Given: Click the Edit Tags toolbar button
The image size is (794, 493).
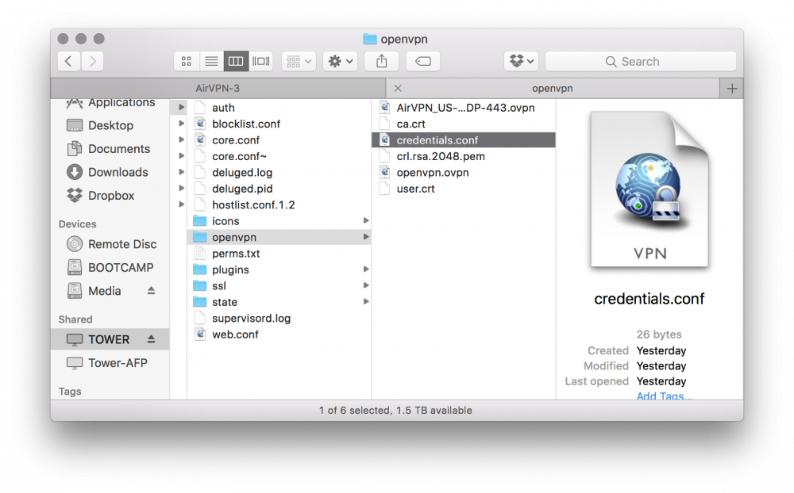Looking at the screenshot, I should pyautogui.click(x=423, y=61).
